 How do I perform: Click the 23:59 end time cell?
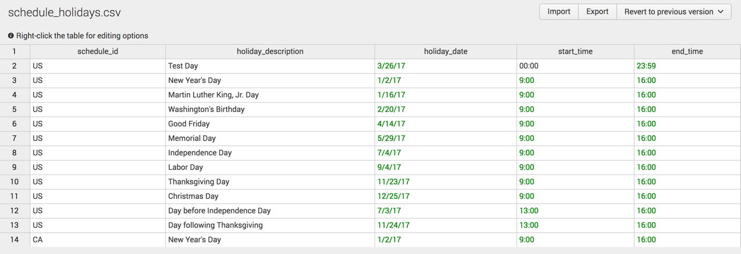click(x=687, y=66)
